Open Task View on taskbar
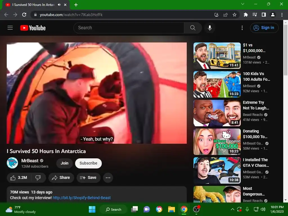 point(134,209)
